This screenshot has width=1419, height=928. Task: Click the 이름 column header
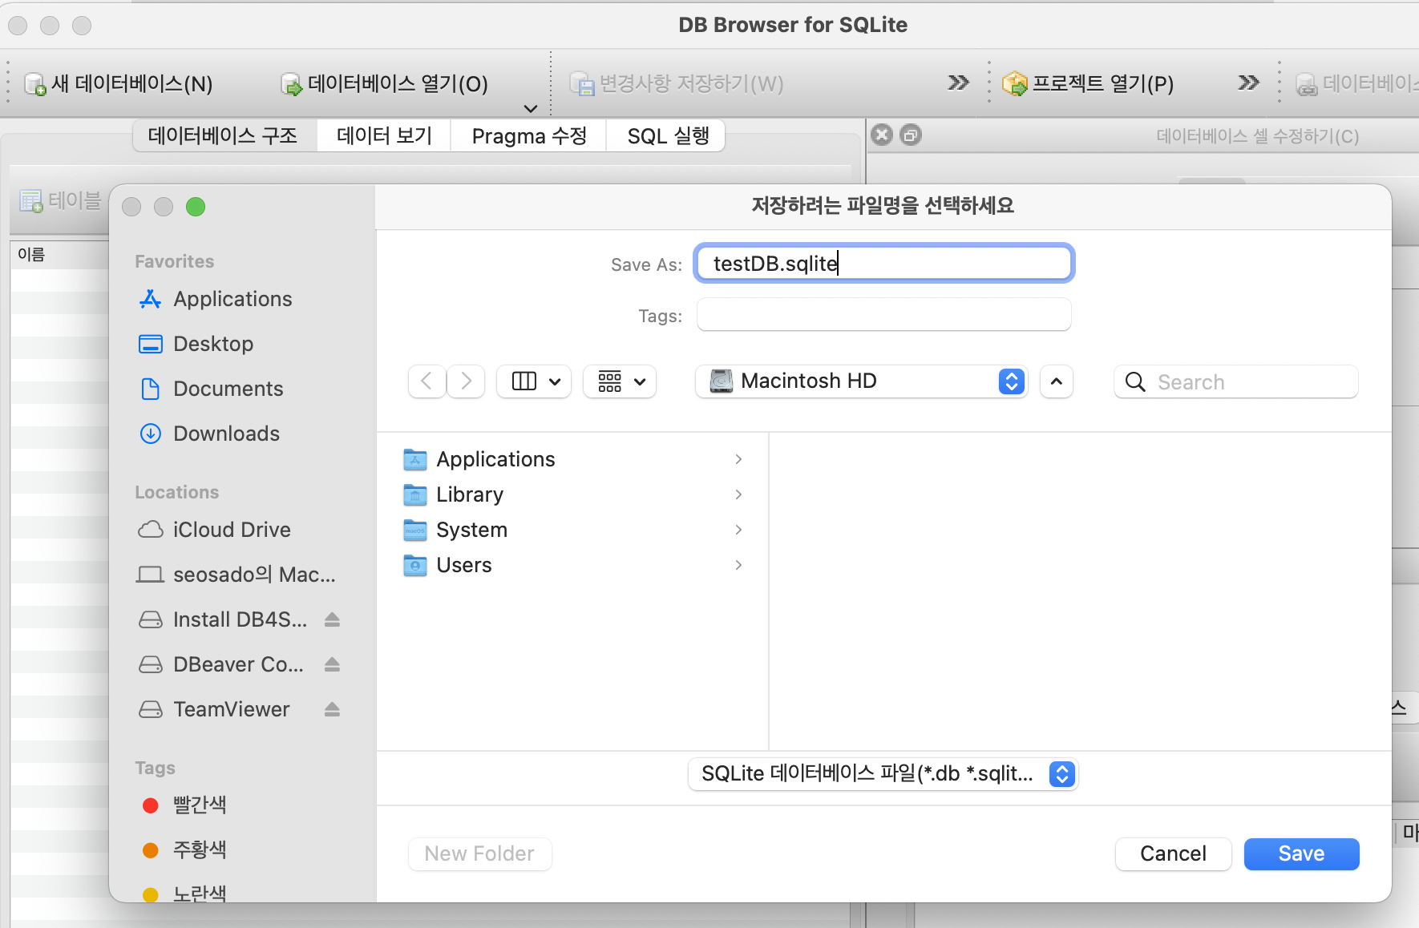31,255
